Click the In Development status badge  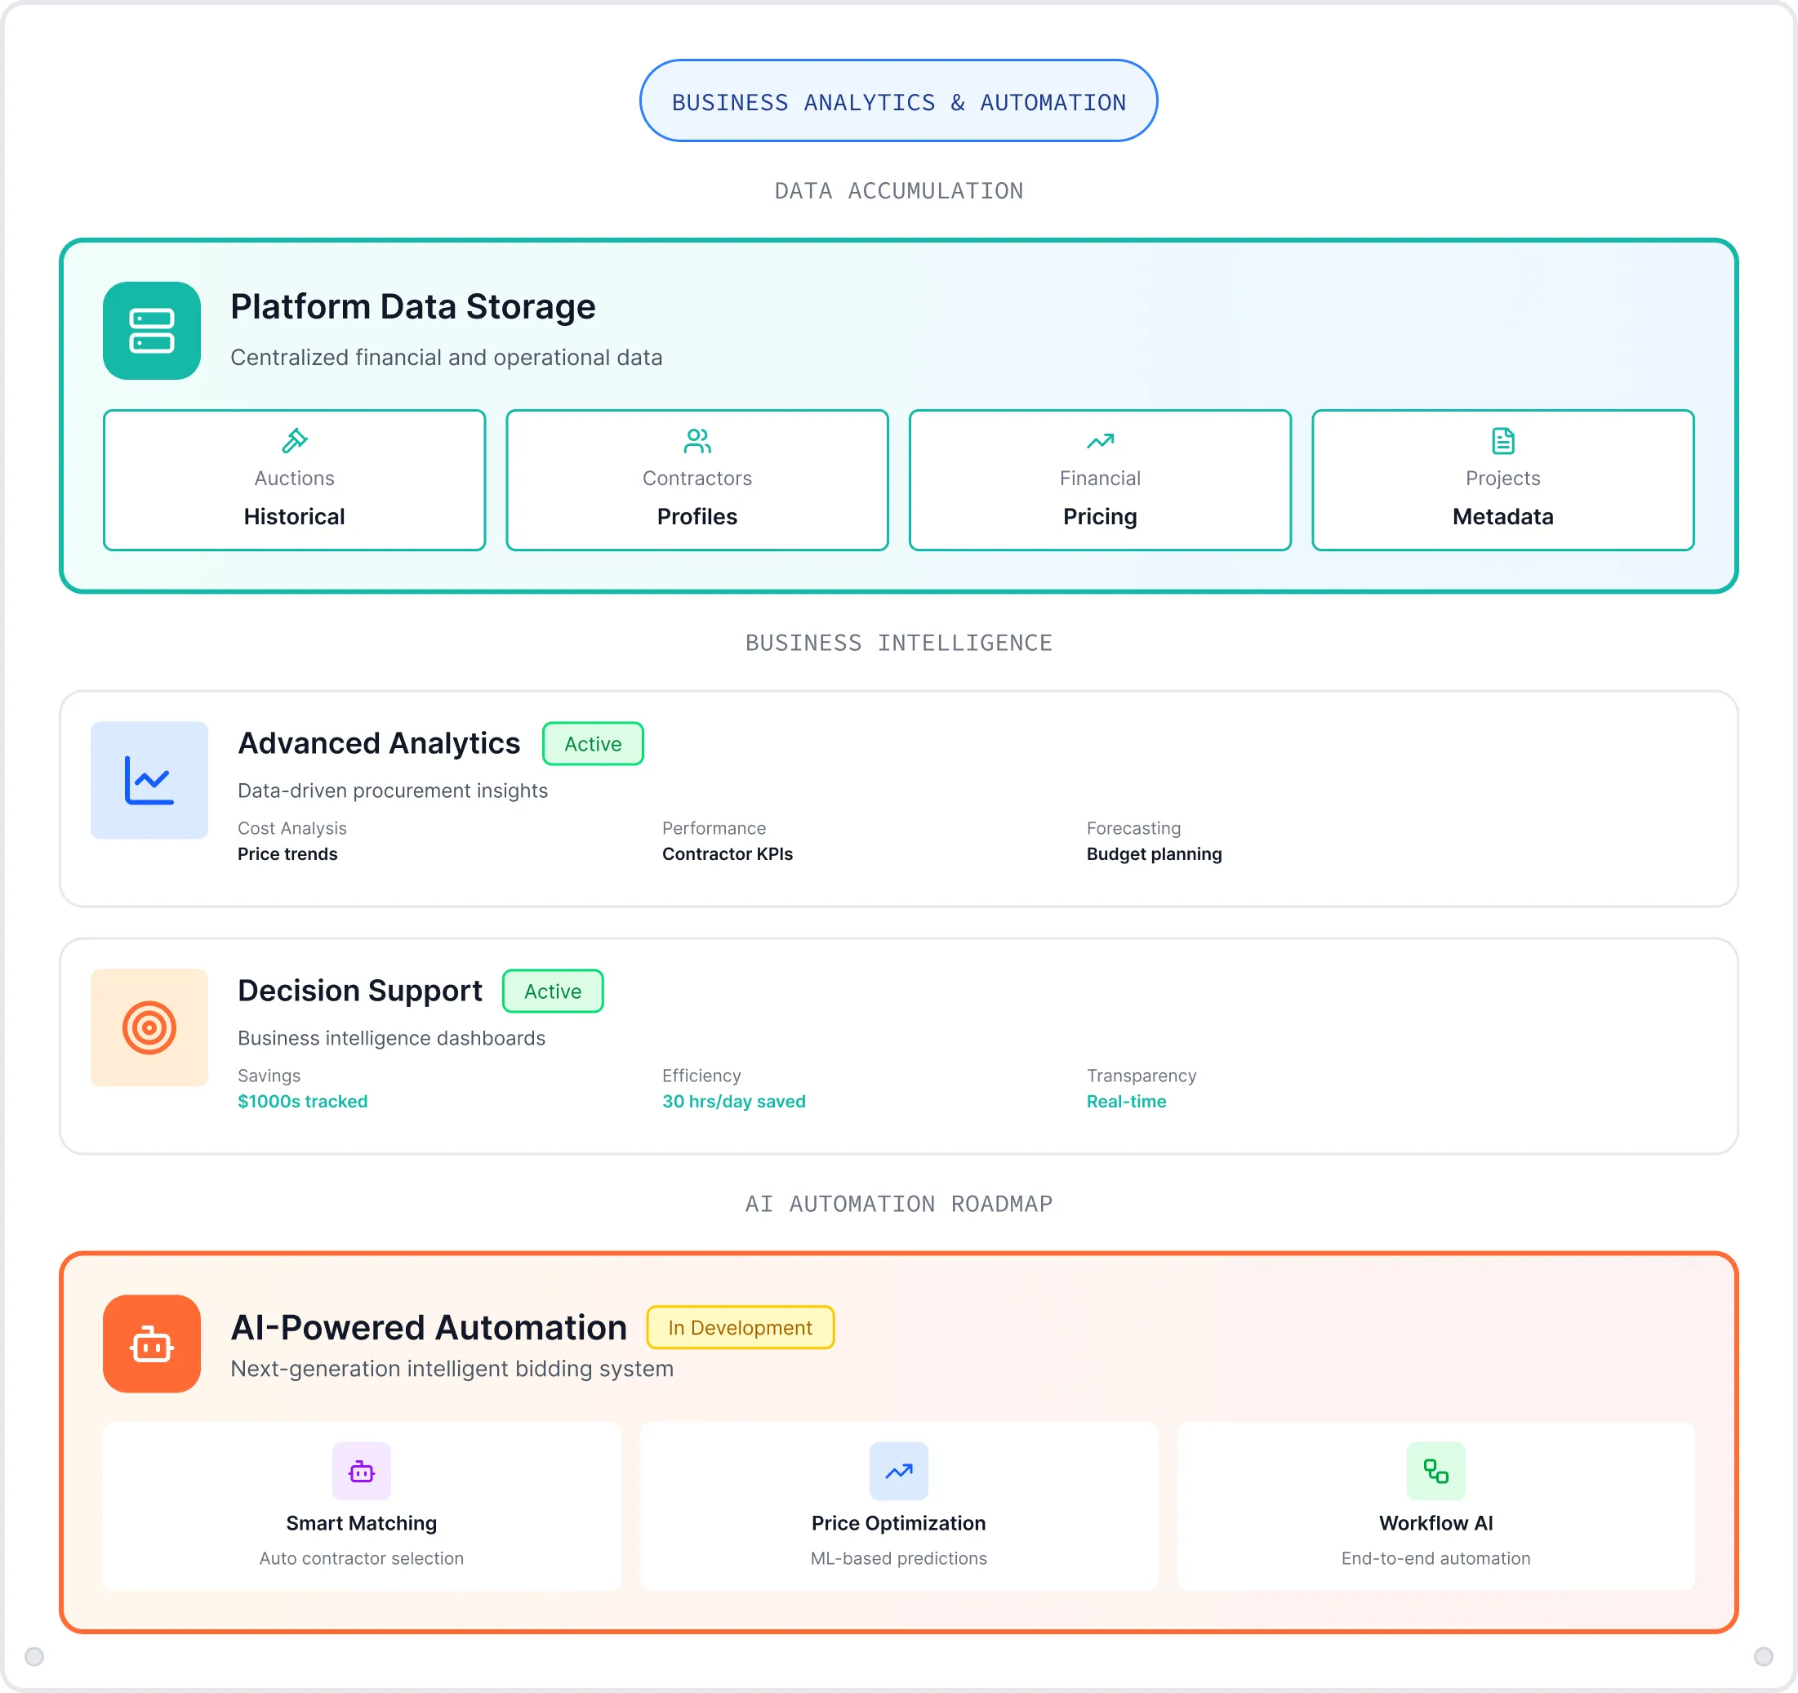tap(740, 1328)
